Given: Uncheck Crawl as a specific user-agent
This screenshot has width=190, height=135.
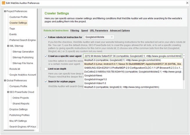Looking at the screenshot, I should [x=46, y=56].
